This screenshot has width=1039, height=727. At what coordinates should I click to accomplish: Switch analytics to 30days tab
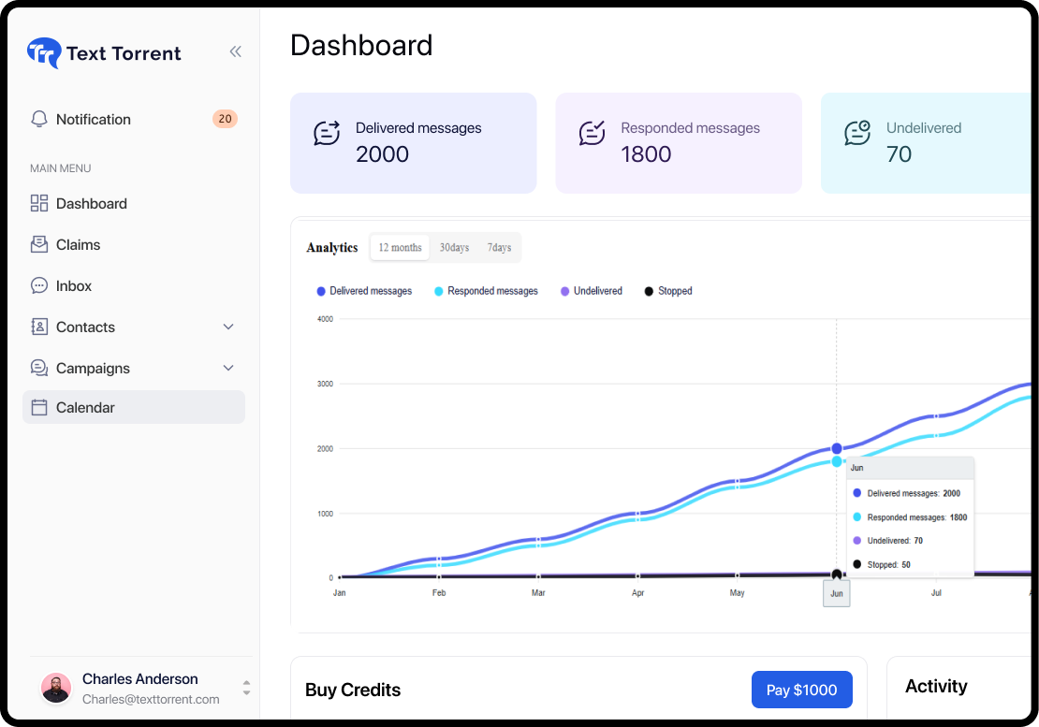point(454,248)
